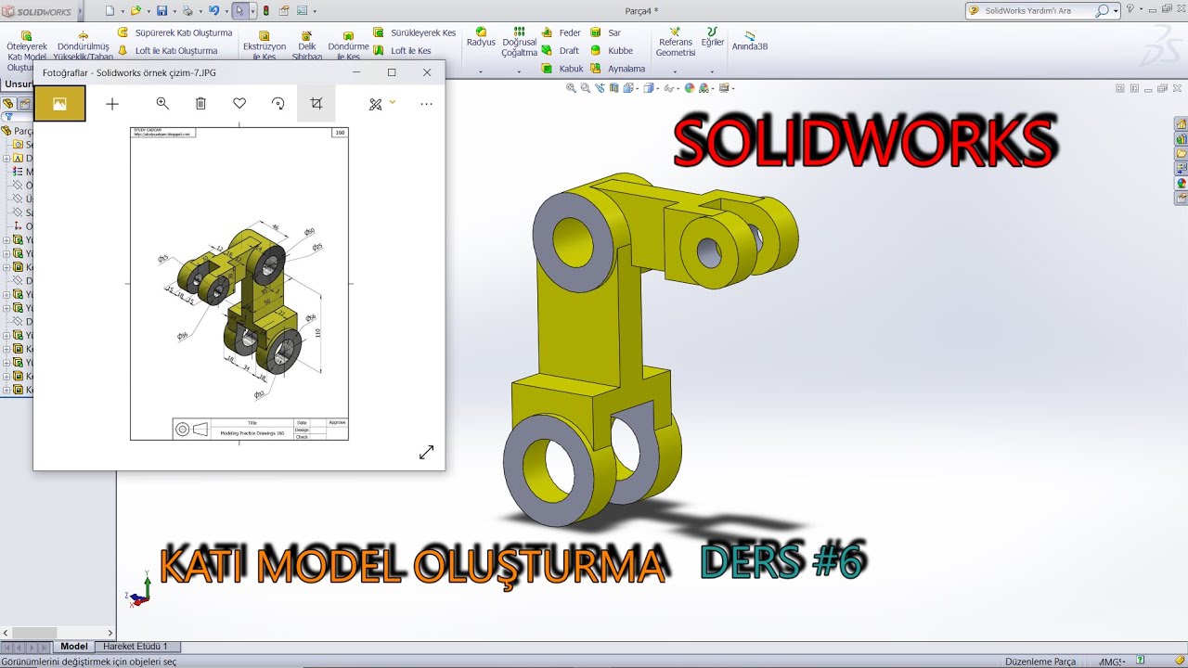Open the Options icon in top toolbar
Image resolution: width=1188 pixels, height=668 pixels.
coord(303,11)
